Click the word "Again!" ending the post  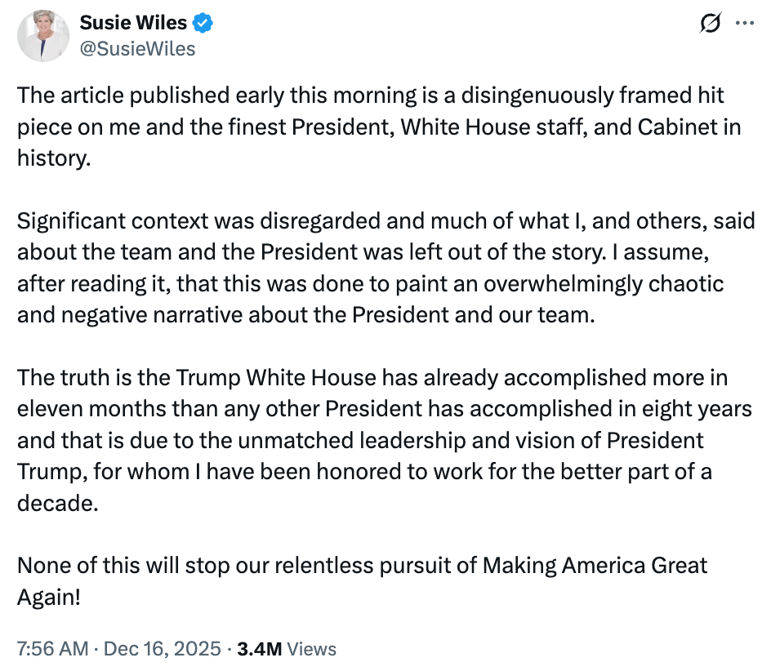(x=49, y=598)
